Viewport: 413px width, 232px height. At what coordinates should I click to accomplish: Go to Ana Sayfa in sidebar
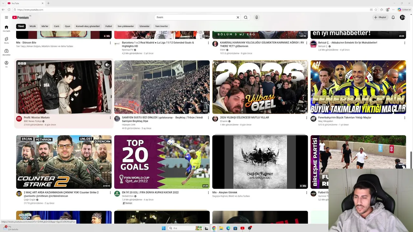[6, 28]
